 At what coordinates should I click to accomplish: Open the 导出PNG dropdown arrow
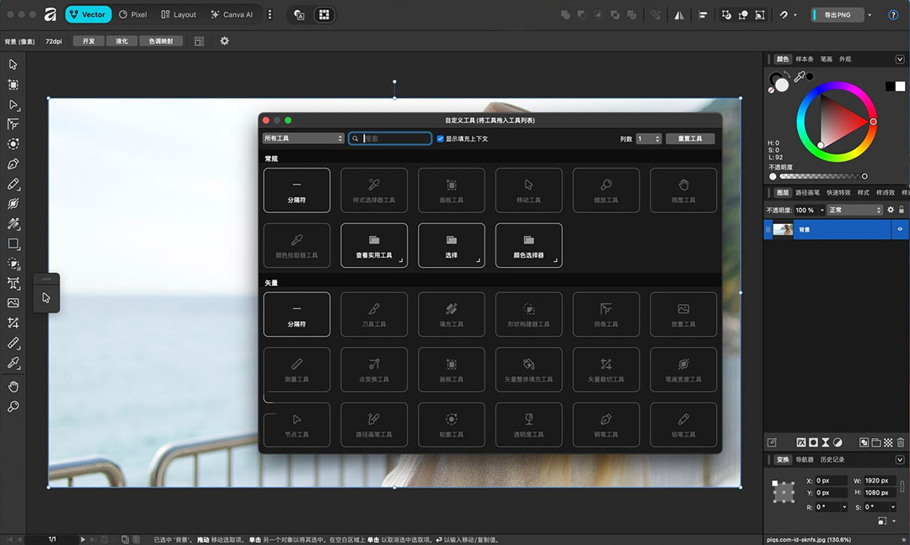click(x=870, y=15)
